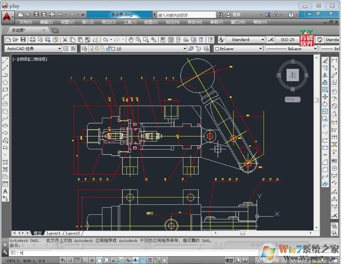This screenshot has height=264, width=342.
Task: Open the AutoCAD 经典 workspace dropdown
Action: (60, 48)
